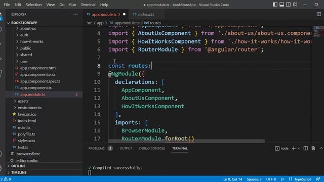Open customize layout icon
This screenshot has height=182, width=324.
295,5
